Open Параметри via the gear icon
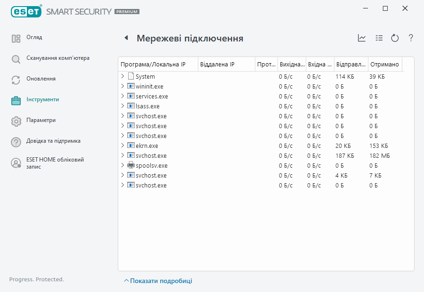 tap(16, 121)
